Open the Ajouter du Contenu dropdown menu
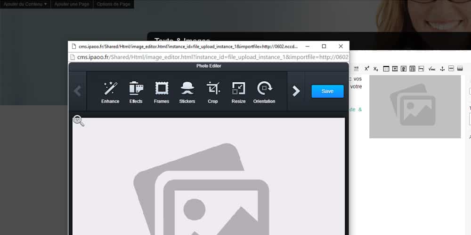Viewport: 471px width, 235px height. coord(25,4)
